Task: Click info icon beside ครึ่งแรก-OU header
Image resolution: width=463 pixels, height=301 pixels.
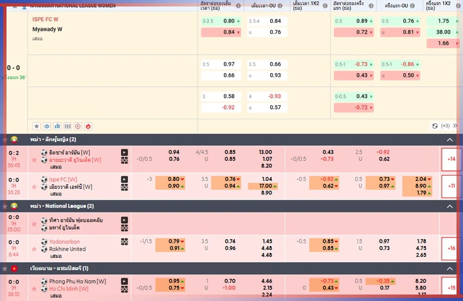Action: [x=419, y=6]
